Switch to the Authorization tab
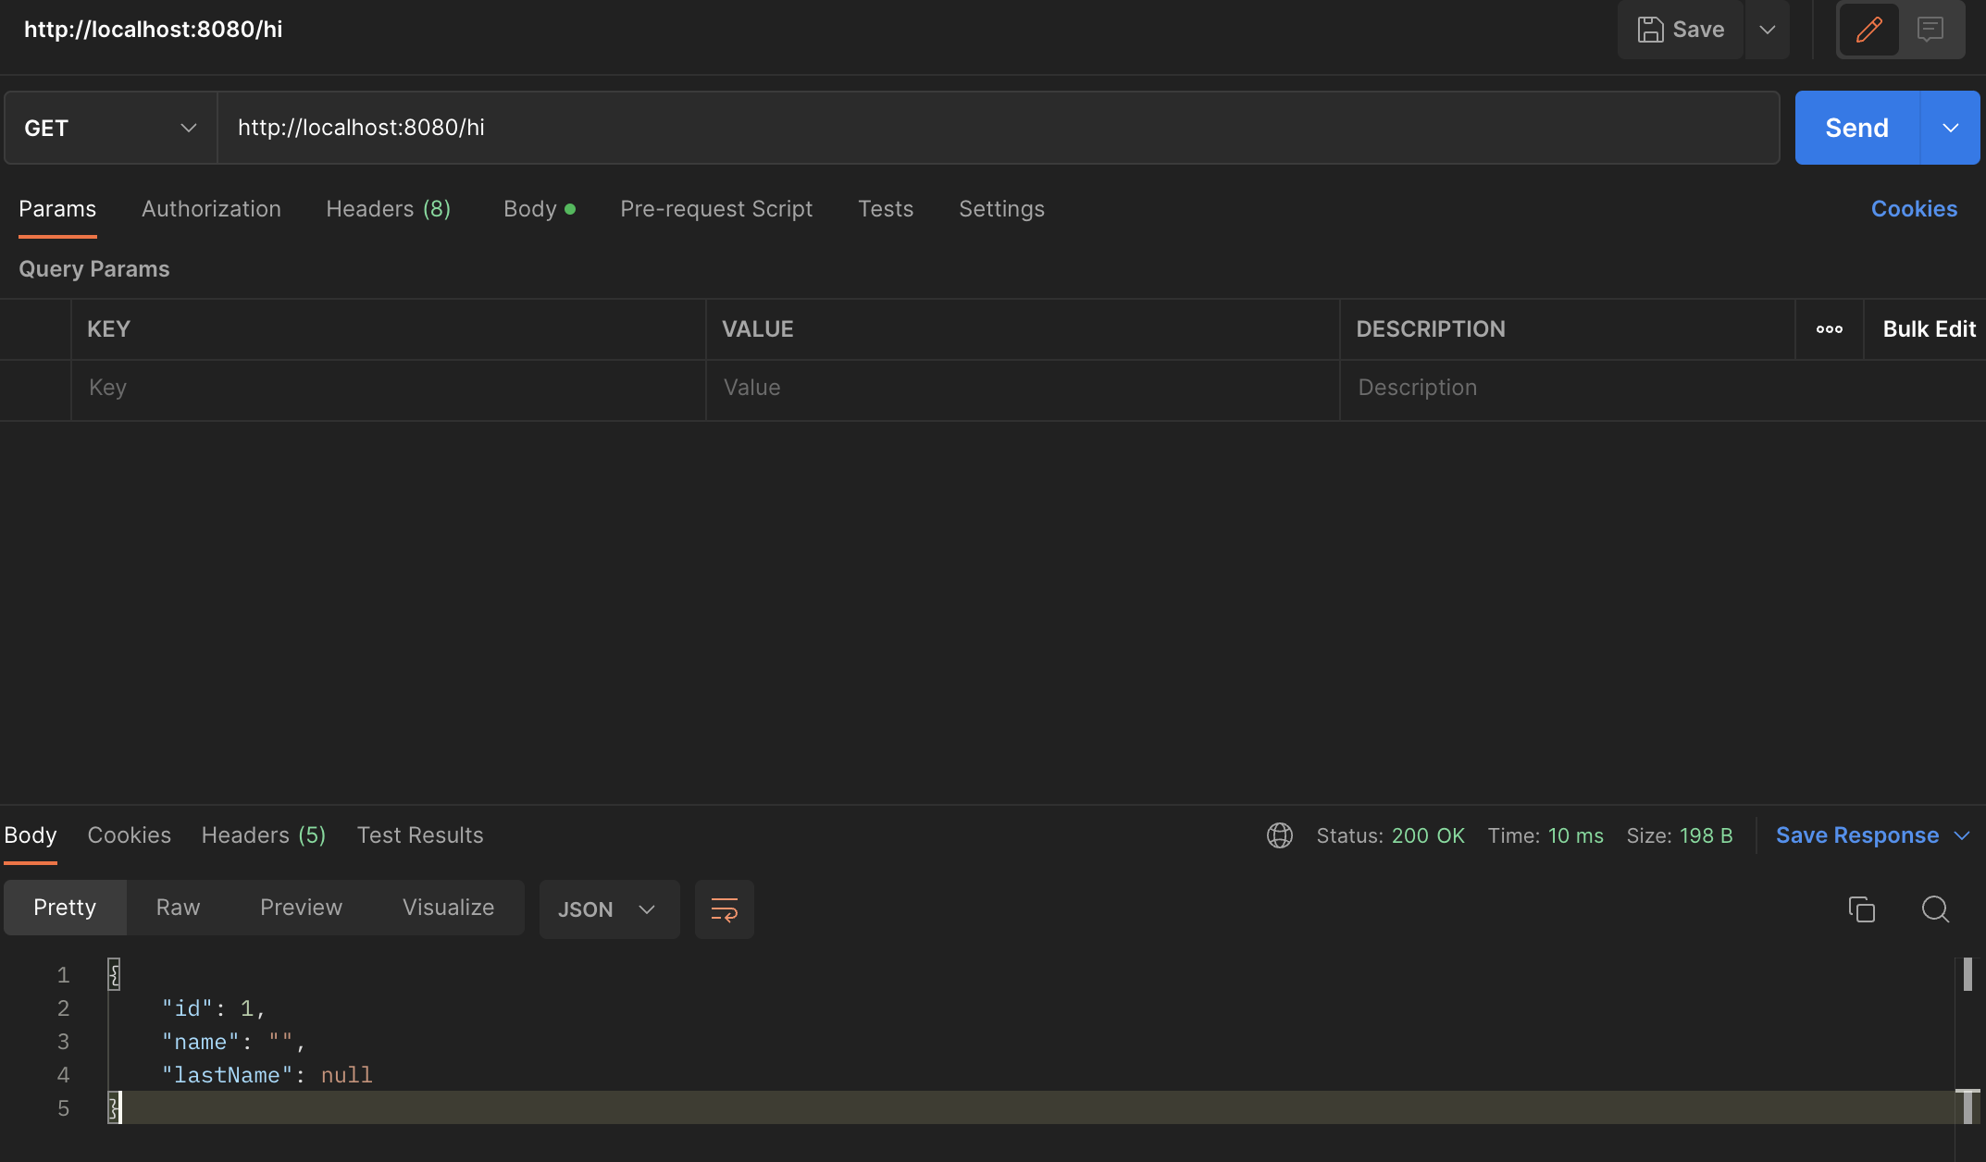This screenshot has width=1986, height=1162. pyautogui.click(x=211, y=209)
